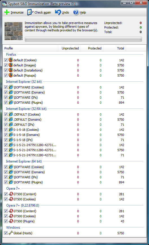Disable the Global (Hosts) checkbox
The image size is (149, 245).
click(x=6, y=233)
